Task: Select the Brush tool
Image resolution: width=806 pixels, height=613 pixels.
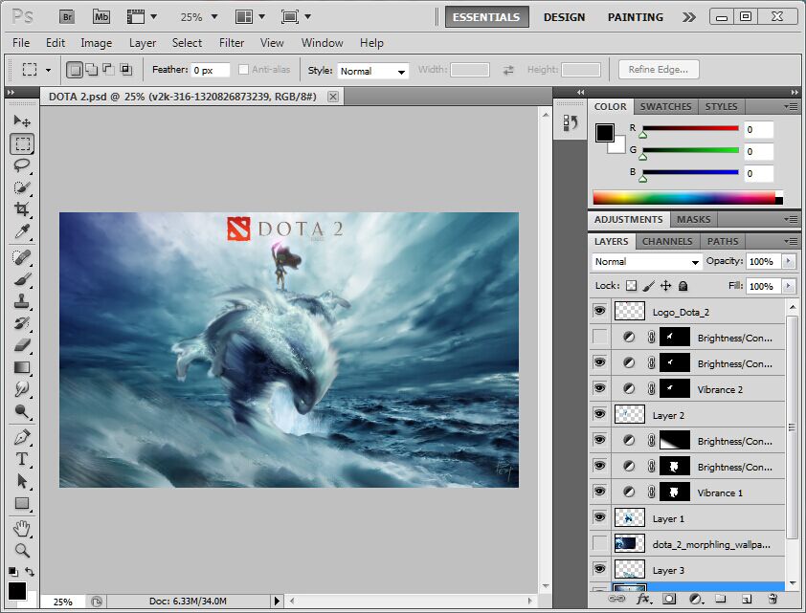Action: click(22, 279)
